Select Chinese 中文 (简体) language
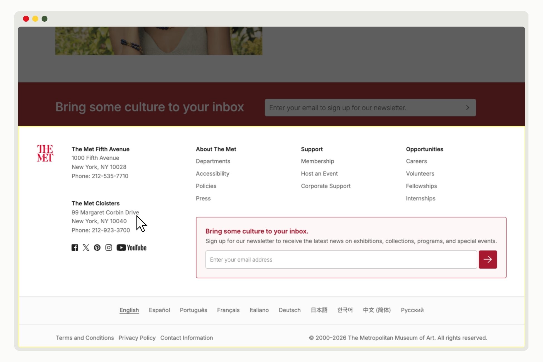This screenshot has height=362, width=543. tap(377, 310)
